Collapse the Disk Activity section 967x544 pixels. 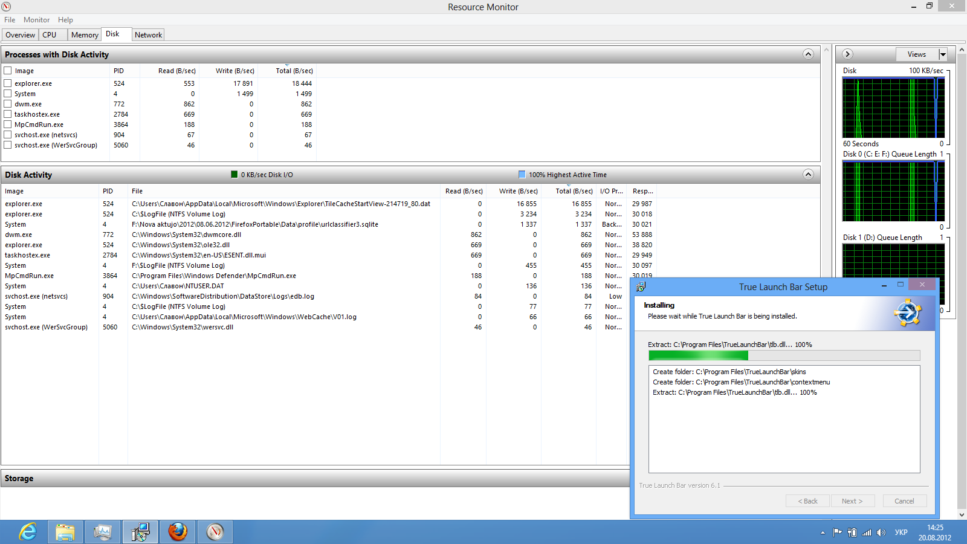click(808, 175)
